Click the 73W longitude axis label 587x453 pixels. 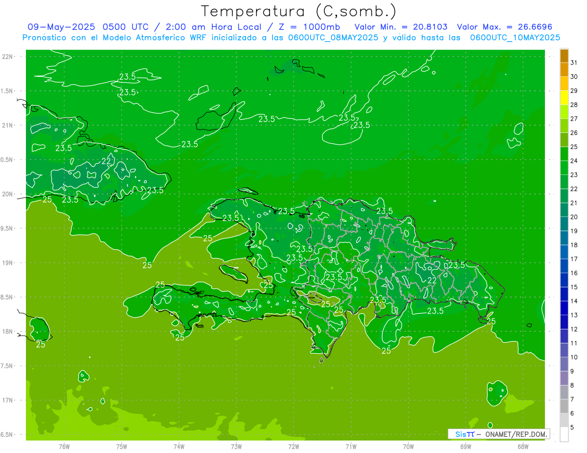(x=236, y=446)
